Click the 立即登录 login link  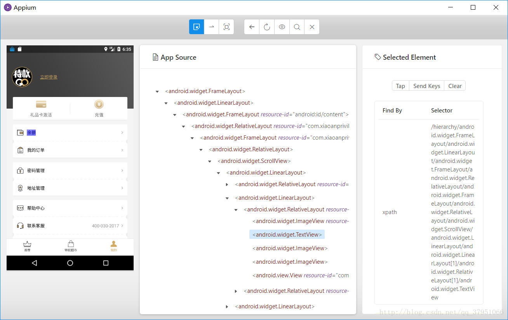pyautogui.click(x=49, y=77)
